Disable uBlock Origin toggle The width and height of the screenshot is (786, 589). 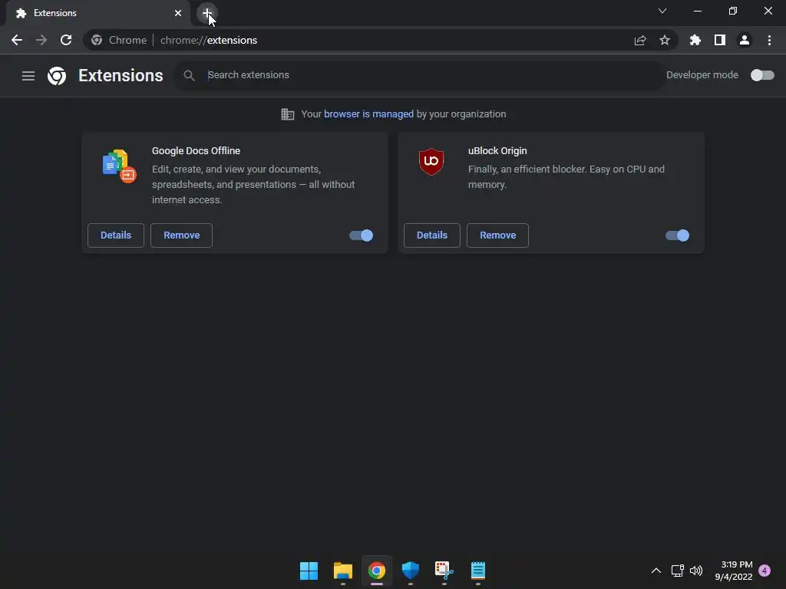(677, 235)
